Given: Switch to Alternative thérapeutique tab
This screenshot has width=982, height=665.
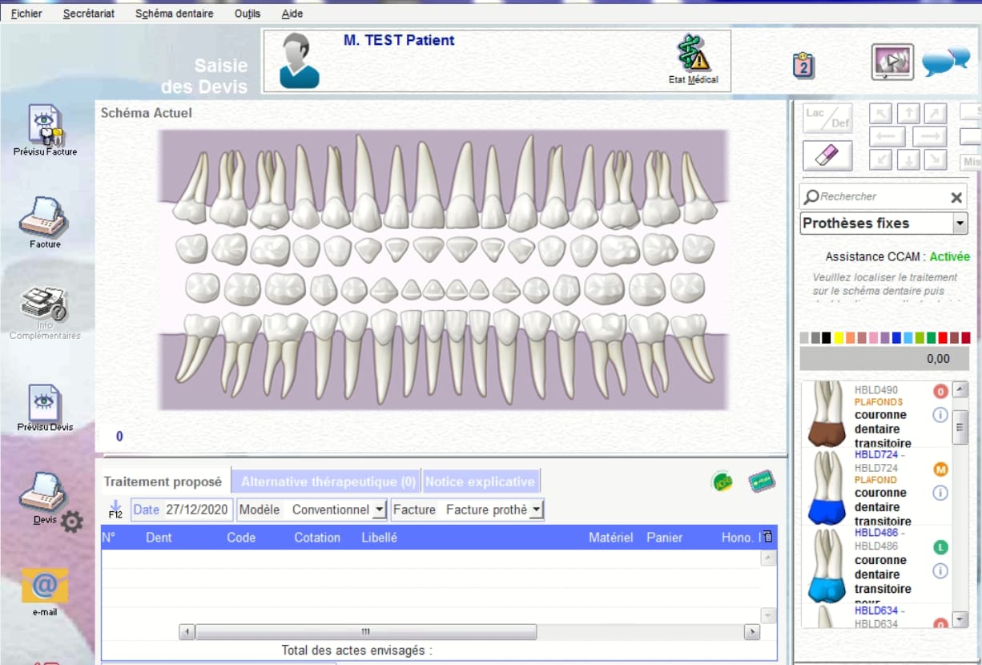Looking at the screenshot, I should click(328, 482).
